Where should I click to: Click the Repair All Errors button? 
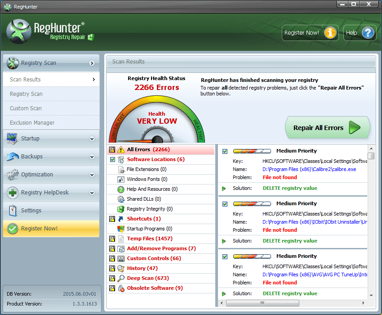pos(328,128)
